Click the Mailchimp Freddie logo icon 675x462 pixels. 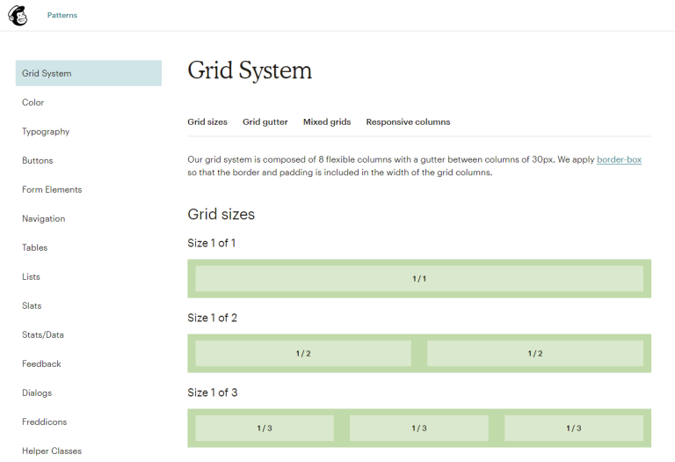pyautogui.click(x=18, y=16)
